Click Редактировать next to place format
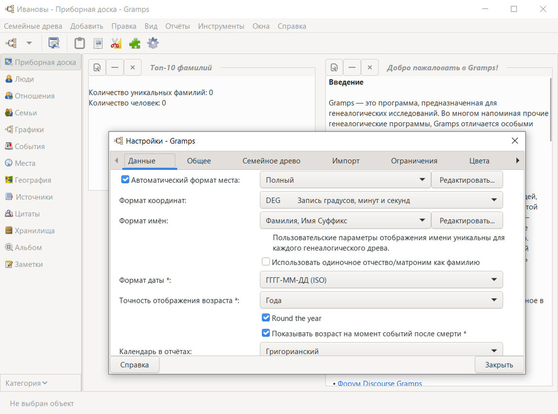Screen dimensions: 558x414 click(x=467, y=180)
